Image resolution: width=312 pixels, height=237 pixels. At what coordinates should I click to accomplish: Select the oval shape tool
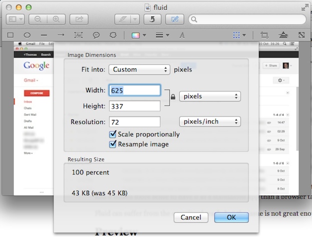[27, 35]
